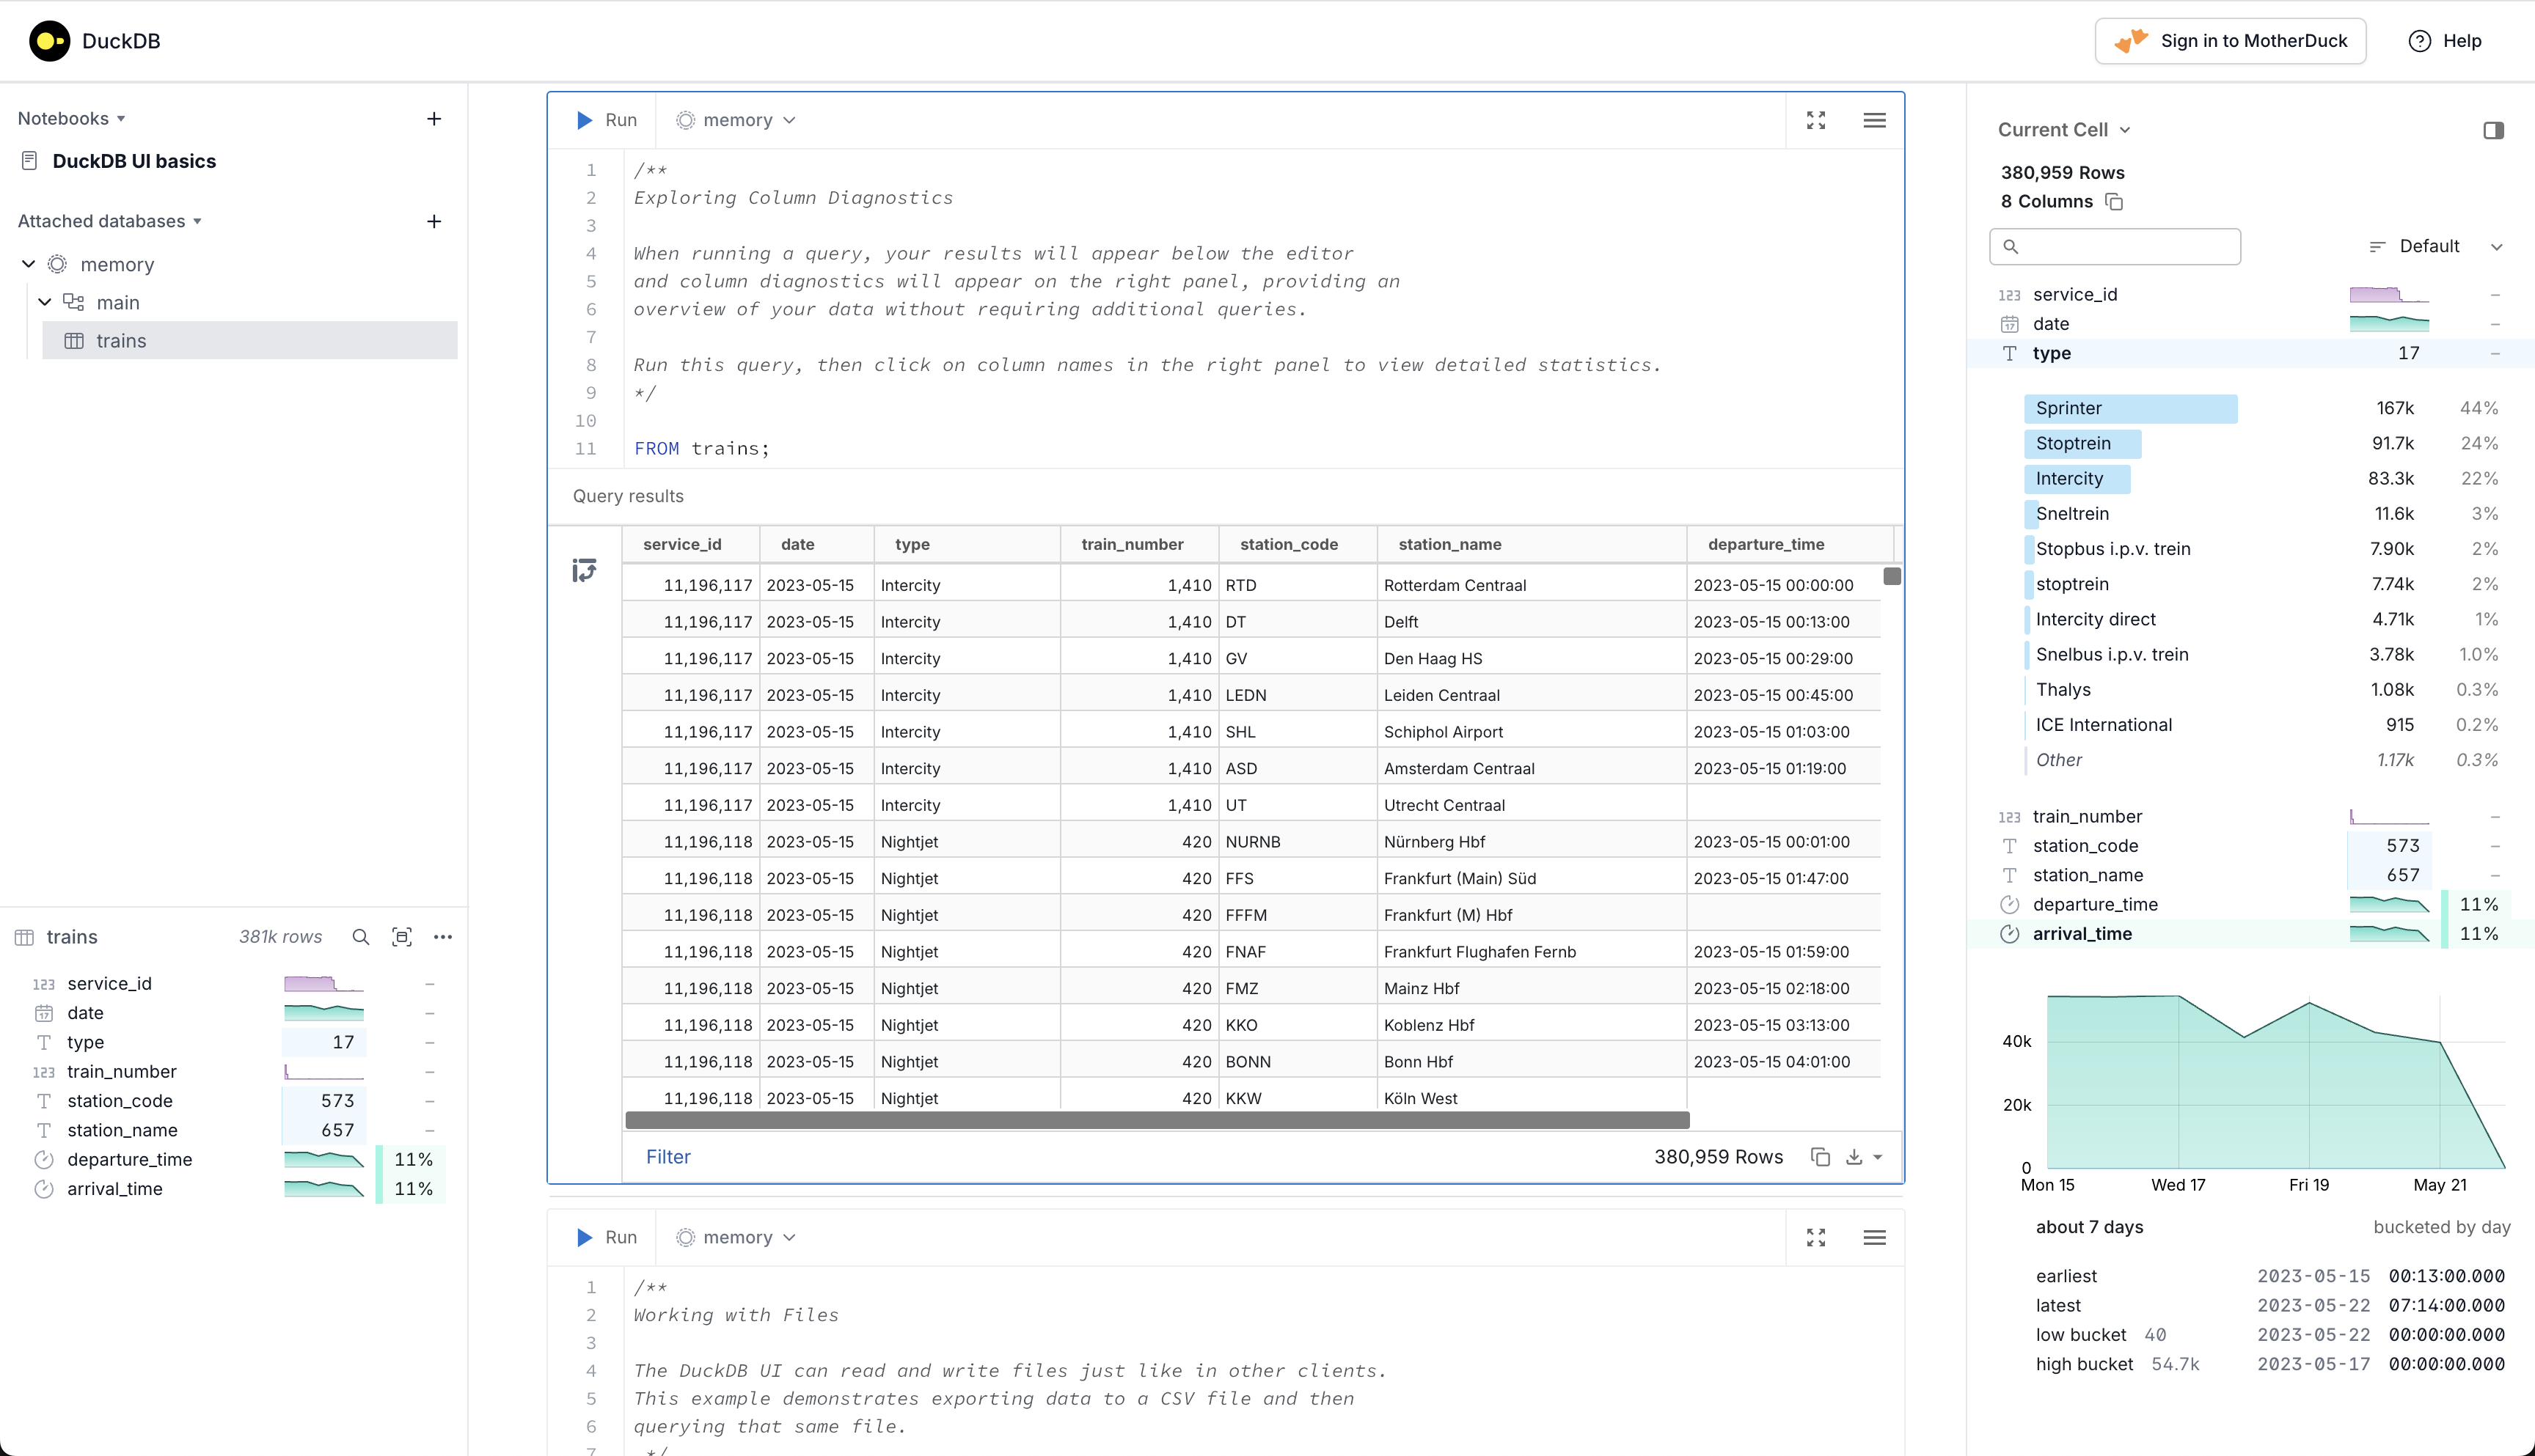Open the memory database selector dropdown
This screenshot has height=1456, width=2535.
point(735,119)
